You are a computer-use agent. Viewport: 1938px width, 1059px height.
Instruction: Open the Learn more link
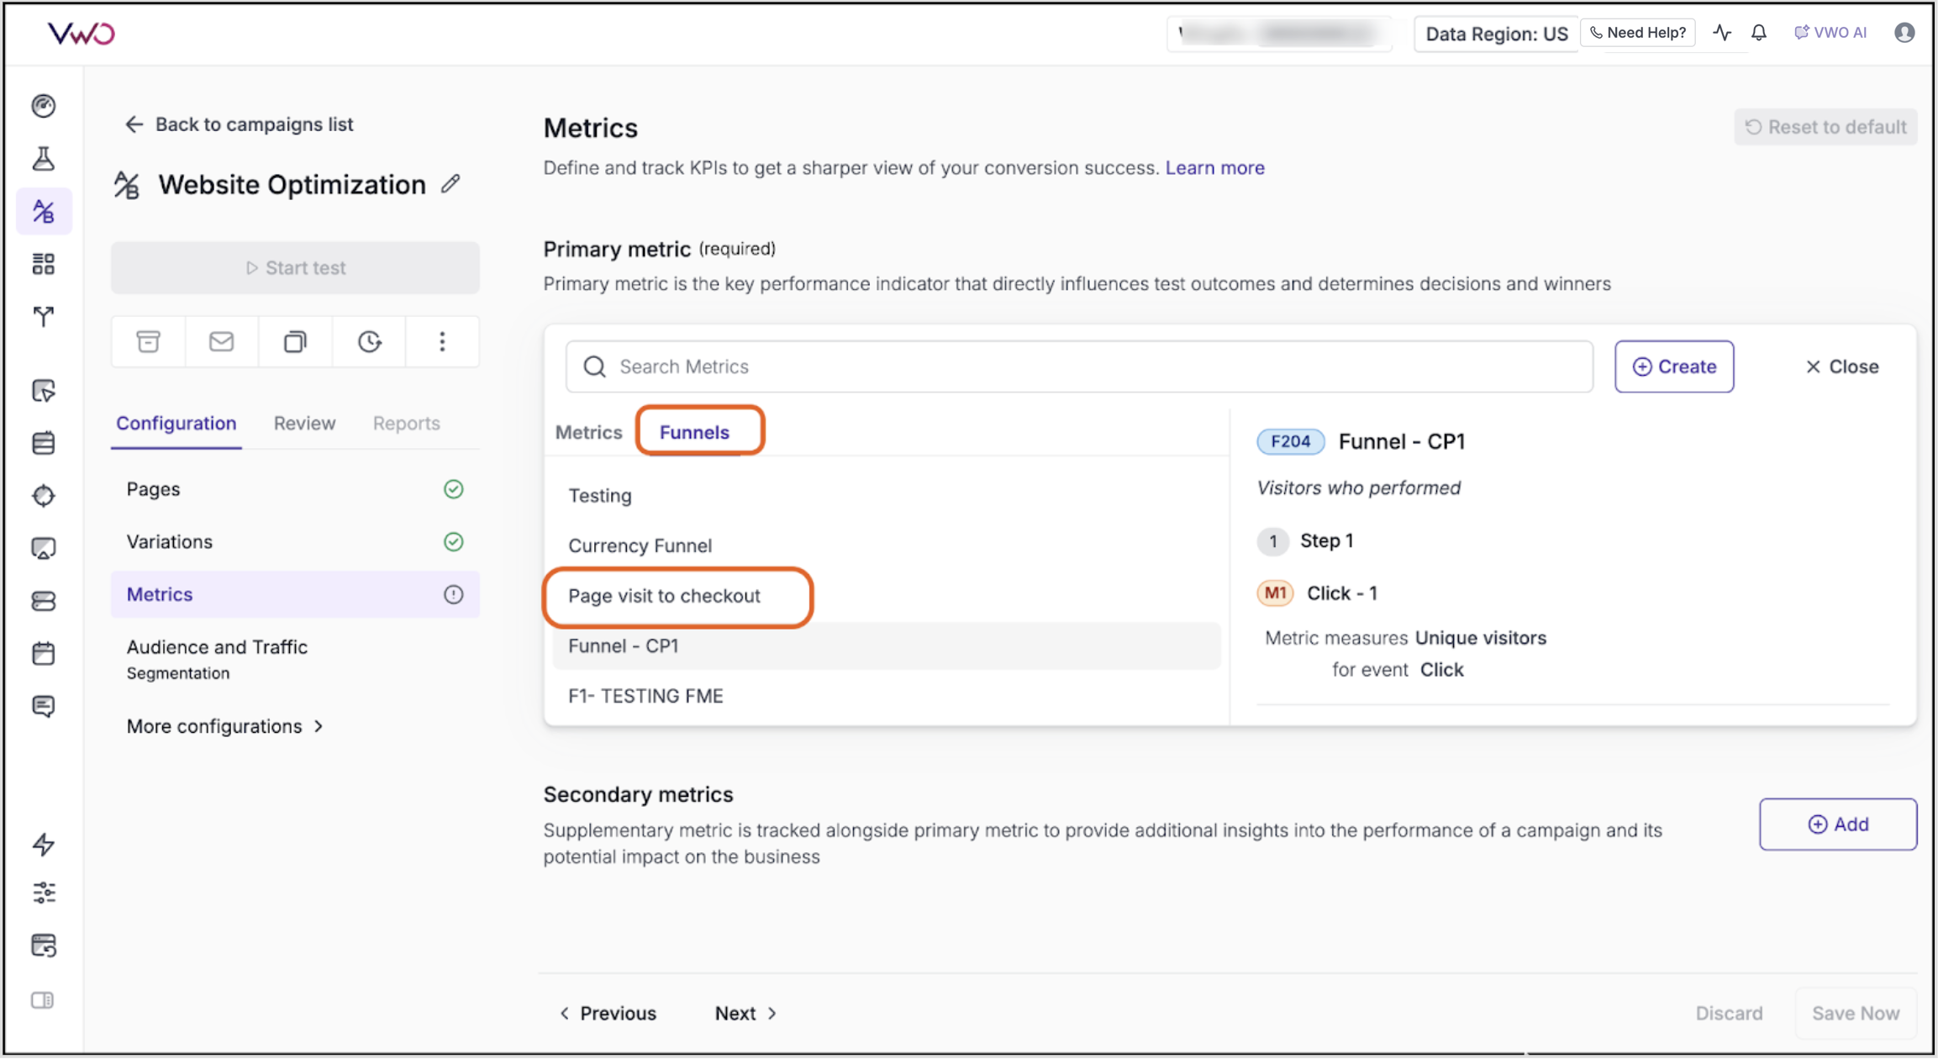(1214, 167)
